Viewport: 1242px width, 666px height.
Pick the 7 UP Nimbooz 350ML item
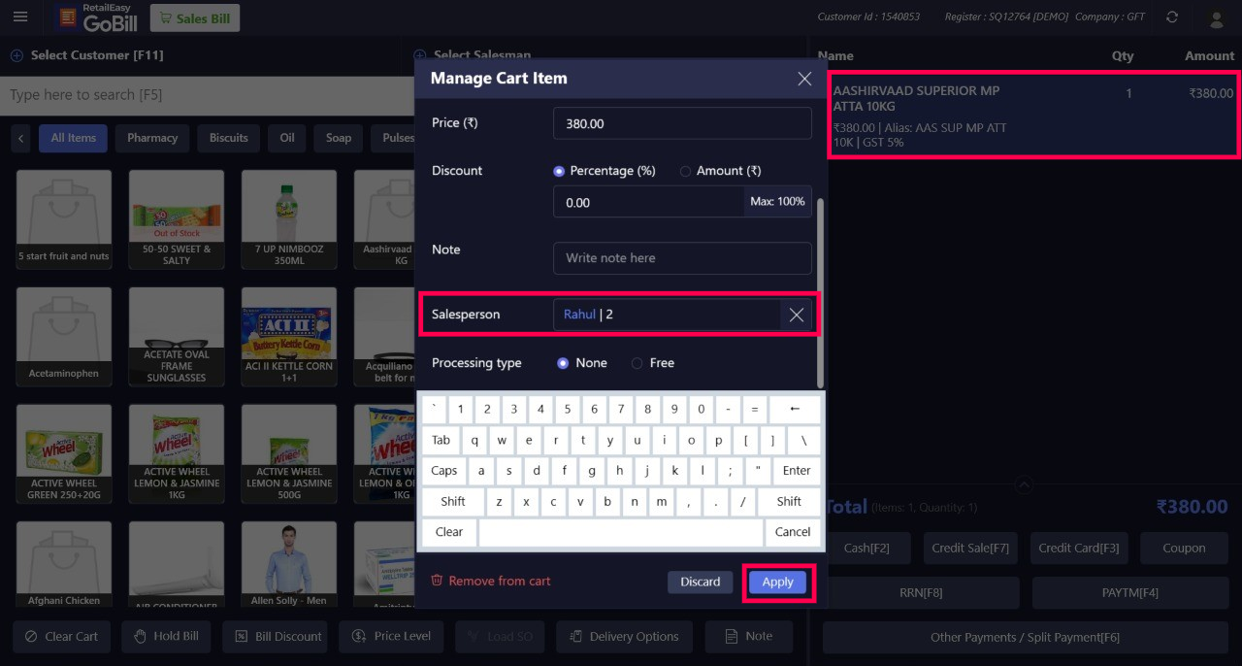tap(289, 219)
